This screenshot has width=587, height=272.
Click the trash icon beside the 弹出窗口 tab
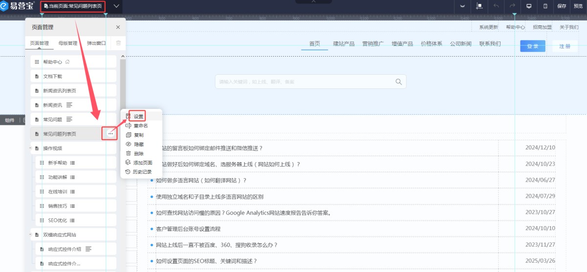118,43
